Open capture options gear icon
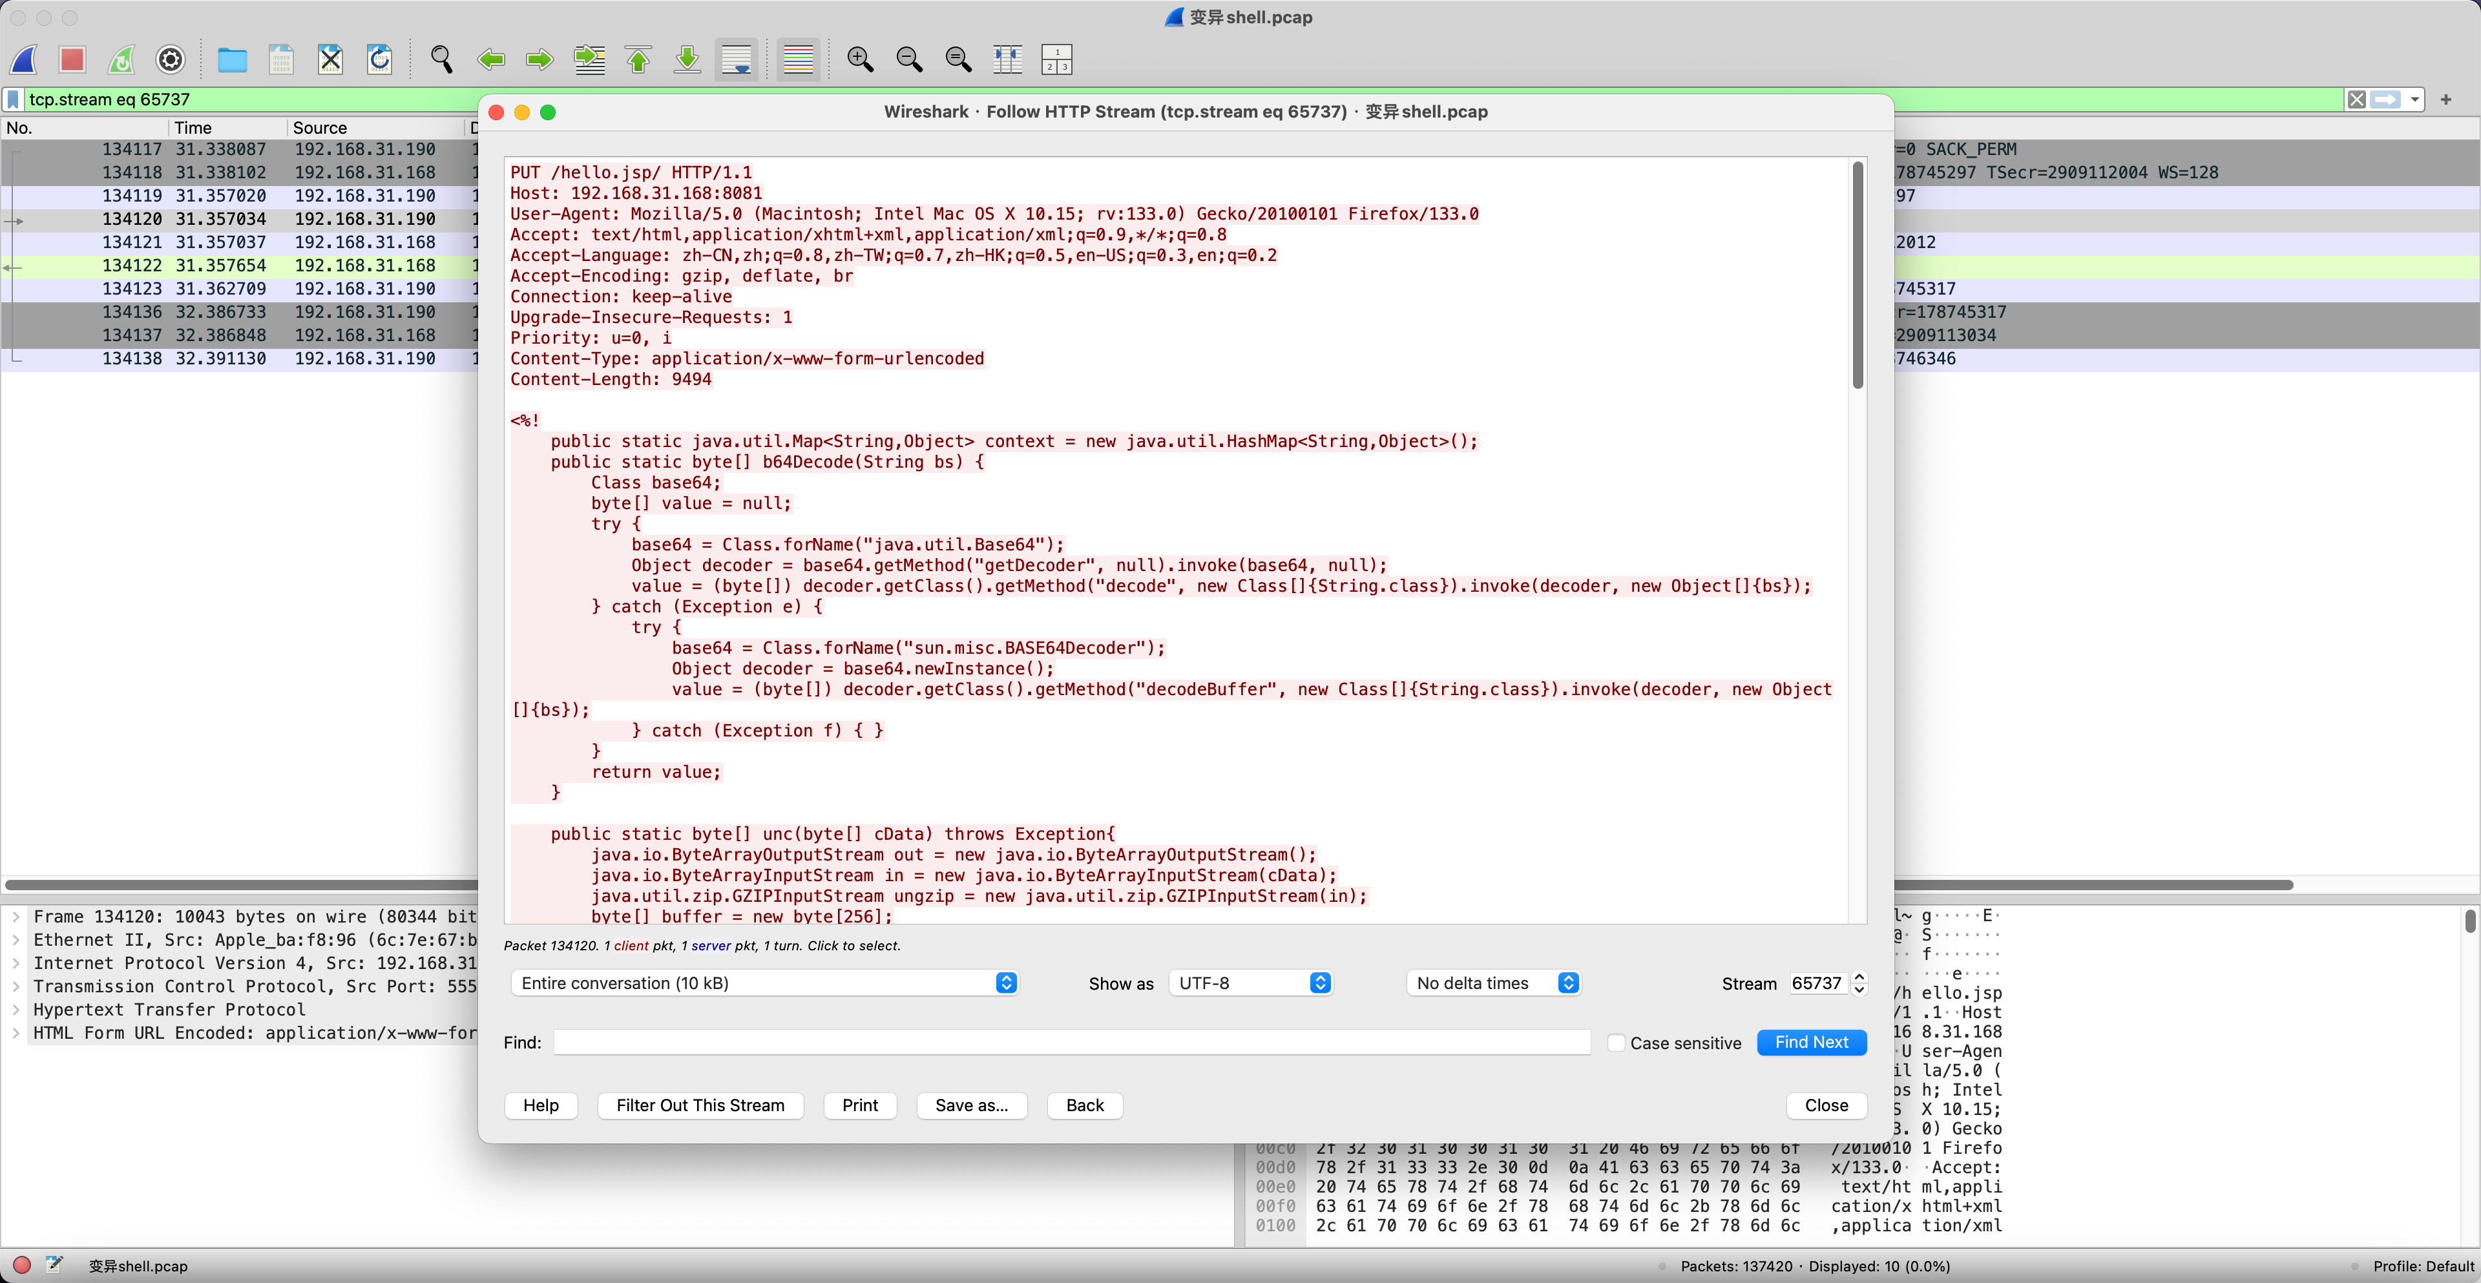Image resolution: width=2481 pixels, height=1283 pixels. 171,59
